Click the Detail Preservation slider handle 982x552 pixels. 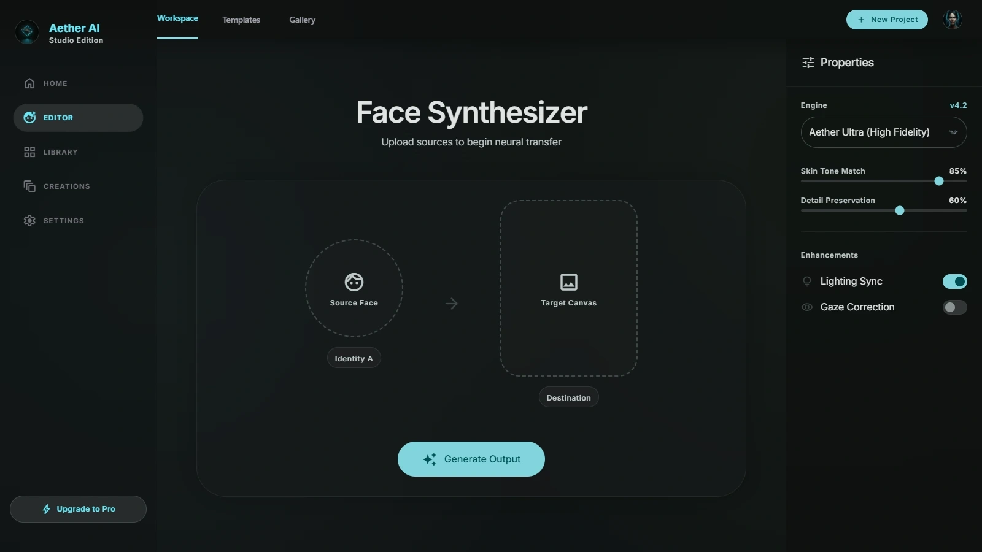(900, 210)
